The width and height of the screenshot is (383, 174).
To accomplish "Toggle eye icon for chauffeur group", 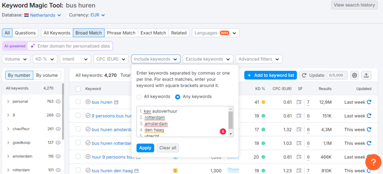I will click(58, 129).
